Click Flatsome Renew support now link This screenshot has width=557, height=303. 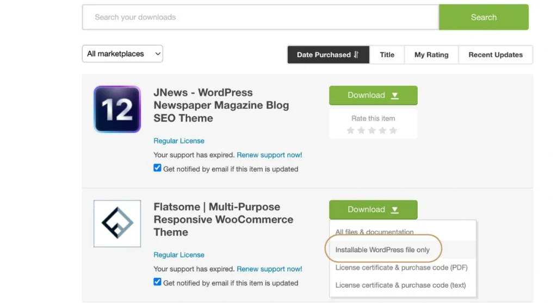point(269,269)
